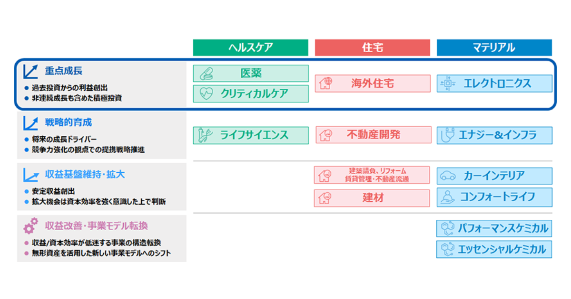Select the green ヘルスケア column header
Viewport: 571px width, 299px height.
(251, 47)
